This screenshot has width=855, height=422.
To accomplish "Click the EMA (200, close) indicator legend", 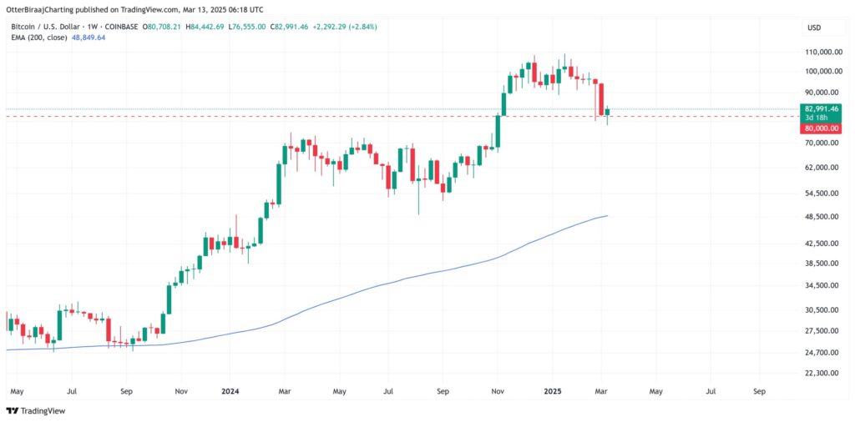I will click(x=39, y=38).
